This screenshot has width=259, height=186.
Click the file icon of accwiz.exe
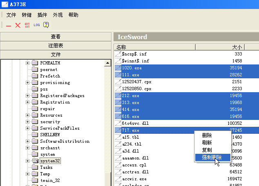[x=118, y=179]
